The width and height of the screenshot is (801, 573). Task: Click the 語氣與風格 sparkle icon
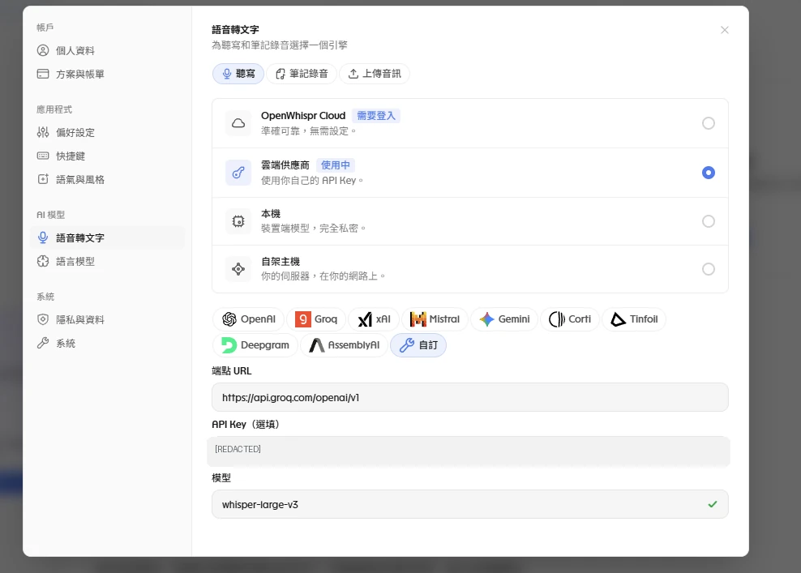pyautogui.click(x=43, y=179)
